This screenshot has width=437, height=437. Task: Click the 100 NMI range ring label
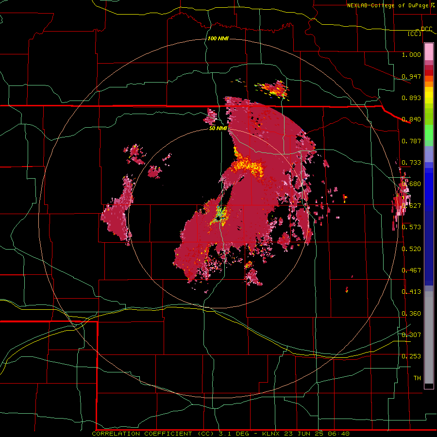(218, 38)
